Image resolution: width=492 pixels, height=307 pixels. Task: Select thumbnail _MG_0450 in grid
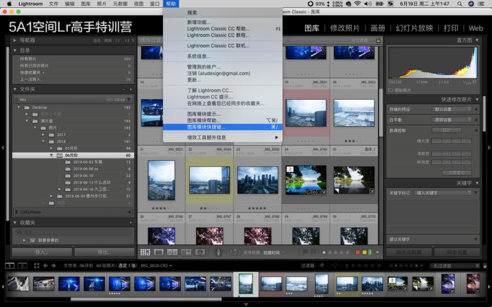[257, 180]
